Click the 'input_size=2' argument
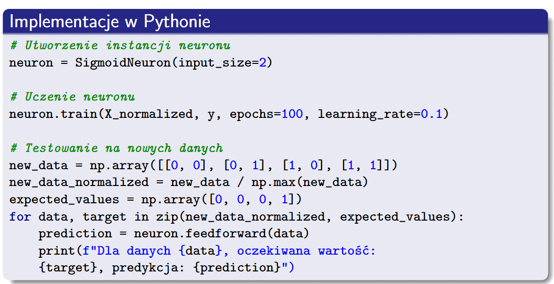 pos(222,63)
